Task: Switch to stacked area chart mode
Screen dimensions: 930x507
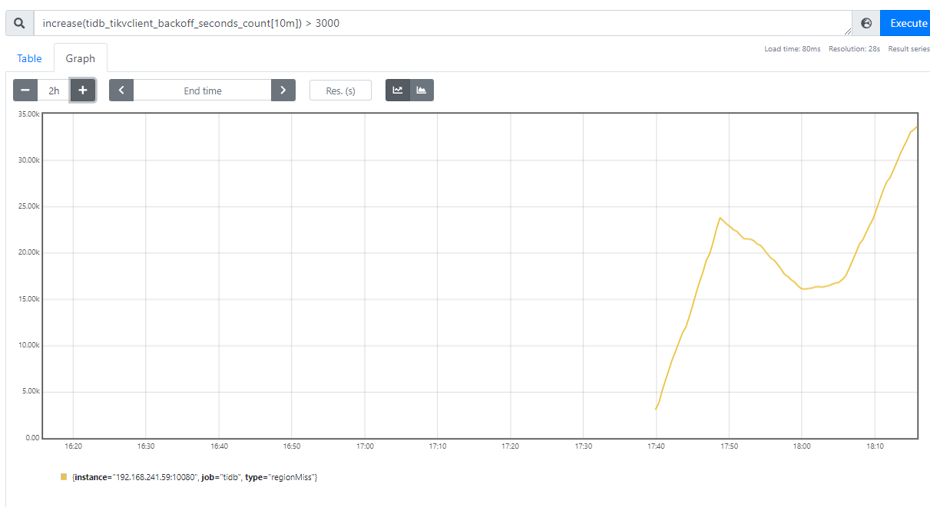Action: [x=422, y=91]
